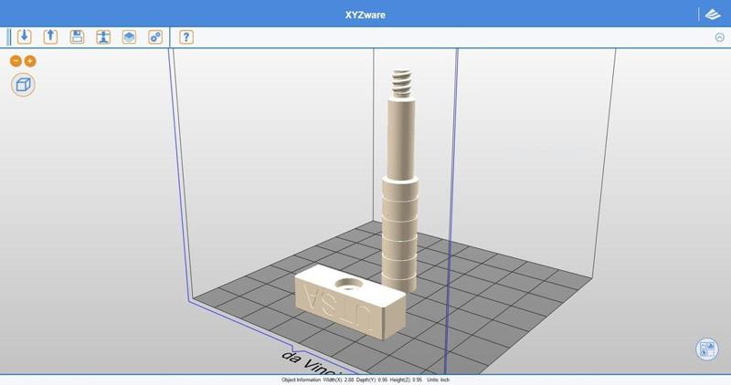The height and width of the screenshot is (385, 731).
Task: Click the Export file icon
Action: [x=50, y=36]
